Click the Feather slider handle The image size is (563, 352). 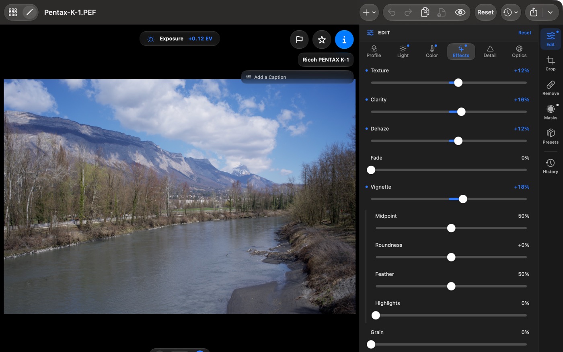click(451, 286)
